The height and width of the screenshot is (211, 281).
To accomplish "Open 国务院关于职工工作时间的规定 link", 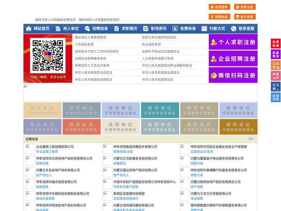I will 97,51.
